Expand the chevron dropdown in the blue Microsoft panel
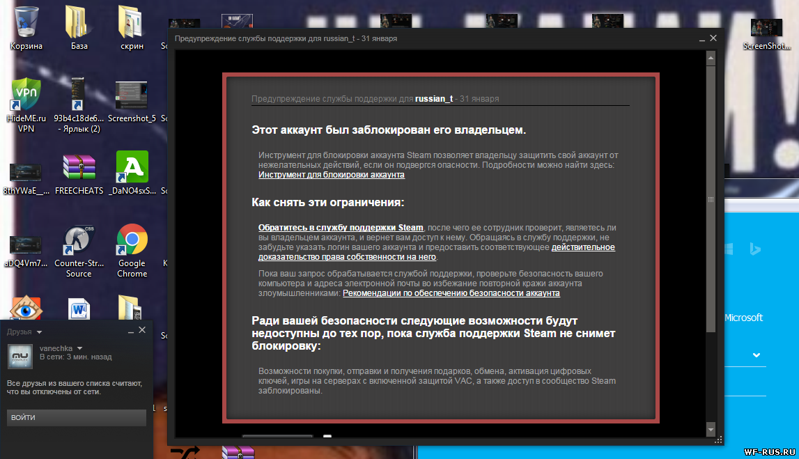 tap(757, 355)
